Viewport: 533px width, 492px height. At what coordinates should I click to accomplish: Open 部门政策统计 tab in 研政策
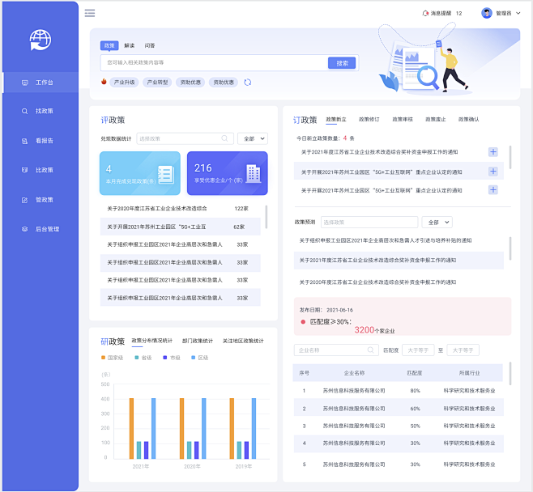pos(198,341)
